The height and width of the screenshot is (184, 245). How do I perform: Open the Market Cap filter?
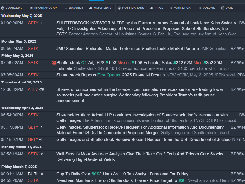point(181,8)
